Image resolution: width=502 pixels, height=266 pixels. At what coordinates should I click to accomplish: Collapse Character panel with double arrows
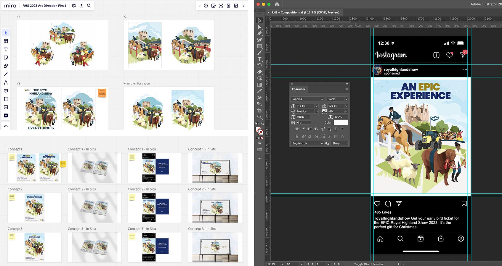pos(347,84)
